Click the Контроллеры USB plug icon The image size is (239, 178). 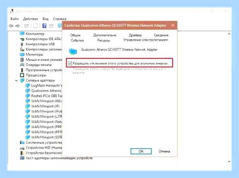click(x=22, y=44)
